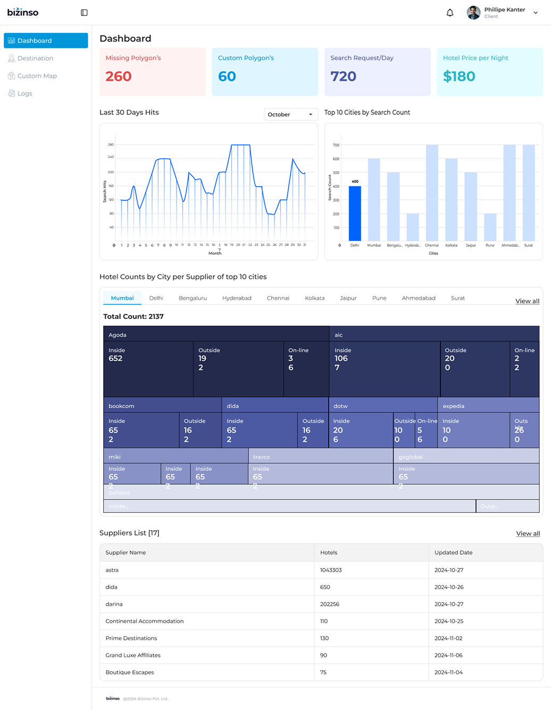
Task: Click the bookcom treemap header
Action: 162,405
